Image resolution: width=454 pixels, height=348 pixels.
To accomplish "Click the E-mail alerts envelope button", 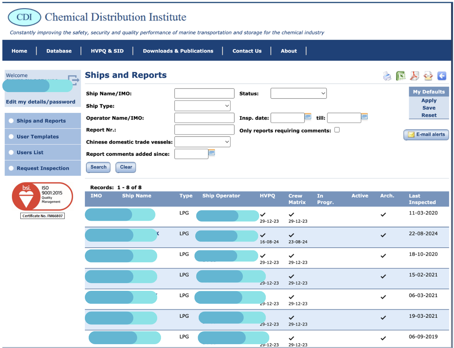I will coord(426,135).
